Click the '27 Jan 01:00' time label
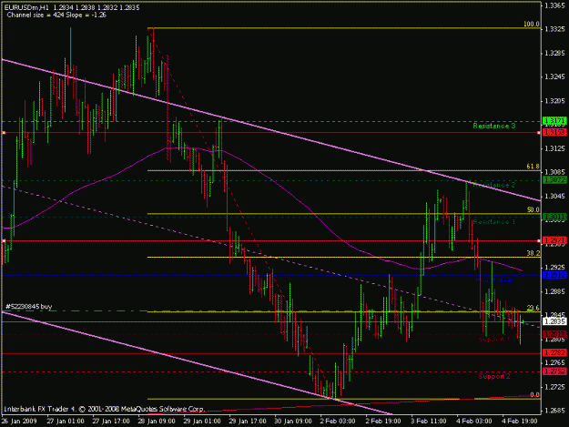Image resolution: width=569 pixels, height=427 pixels. tap(66, 422)
